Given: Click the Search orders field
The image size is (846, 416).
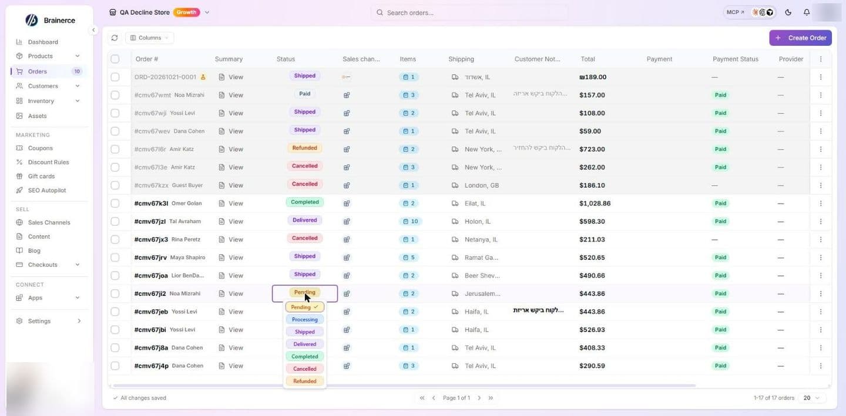Looking at the screenshot, I should pyautogui.click(x=469, y=12).
